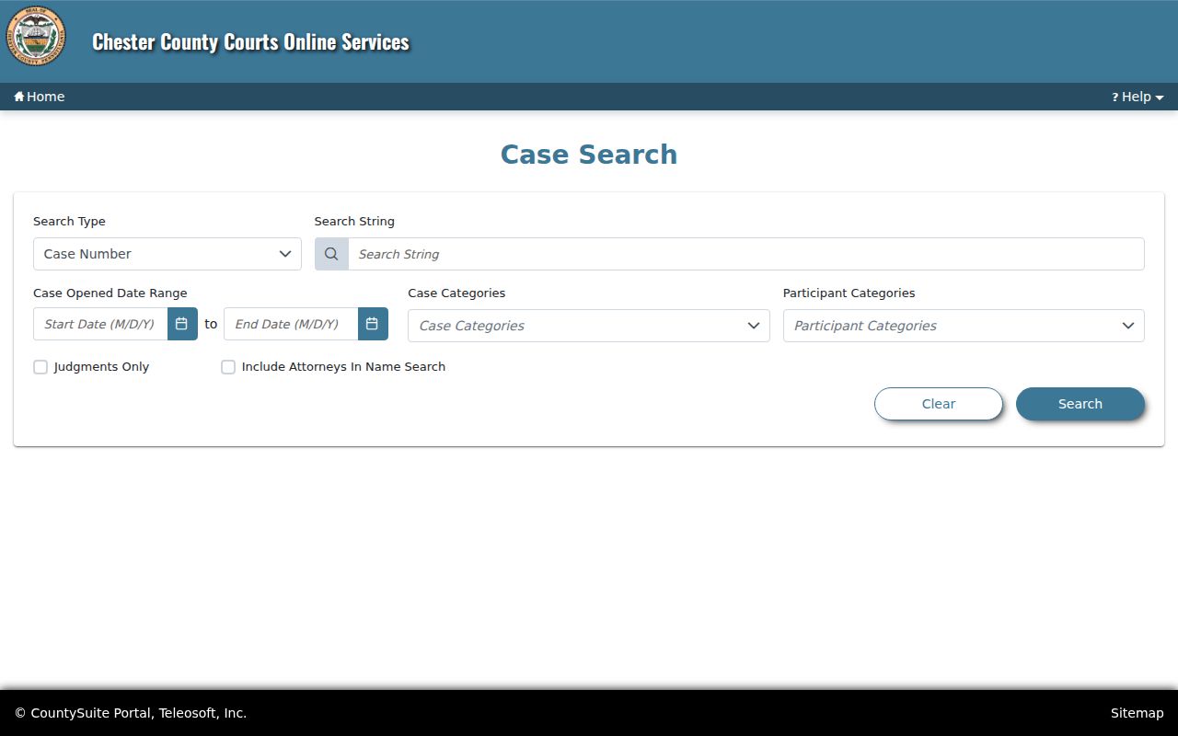The image size is (1178, 736).
Task: Open the Sitemap link in footer
Action: point(1138,713)
